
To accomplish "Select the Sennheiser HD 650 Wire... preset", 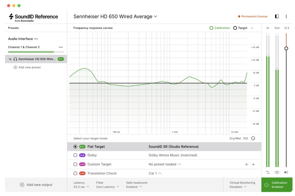I will [x=36, y=59].
